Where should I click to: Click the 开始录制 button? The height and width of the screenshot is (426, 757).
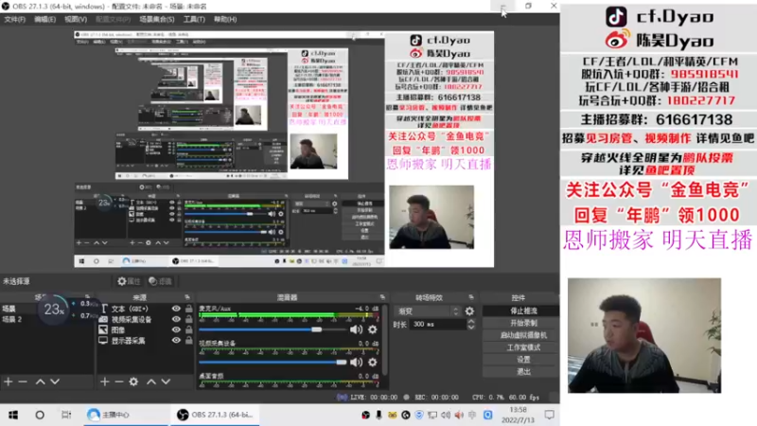pyautogui.click(x=523, y=323)
